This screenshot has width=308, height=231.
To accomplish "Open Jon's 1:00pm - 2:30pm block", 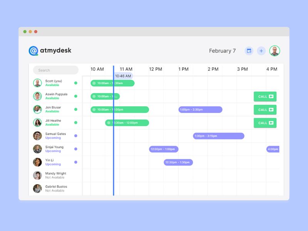I will pyautogui.click(x=200, y=109).
